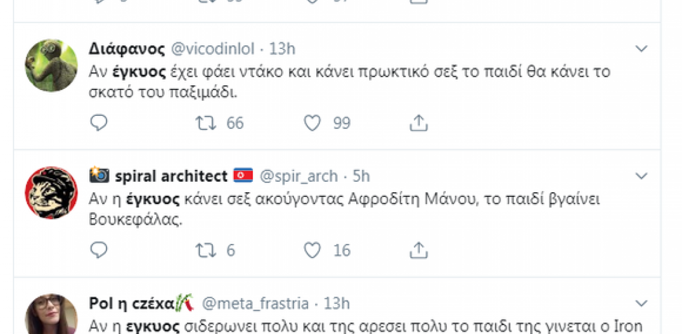Screen dimensions: 682x334
Task: Open more options chevron on spiral architect tweet
Action: pos(641,176)
